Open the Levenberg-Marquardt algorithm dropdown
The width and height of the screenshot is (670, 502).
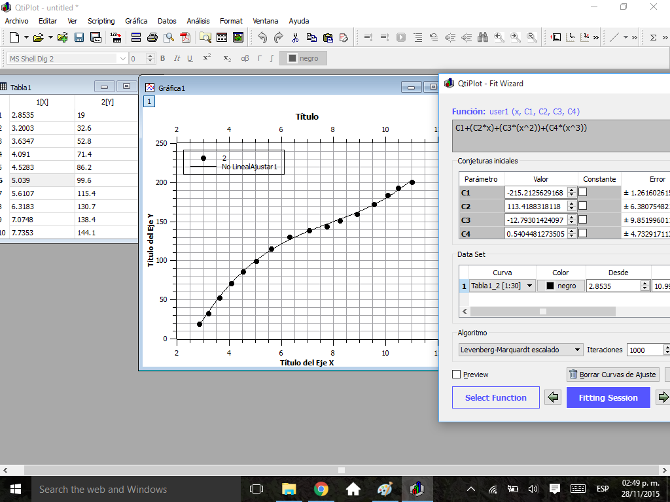pyautogui.click(x=520, y=350)
